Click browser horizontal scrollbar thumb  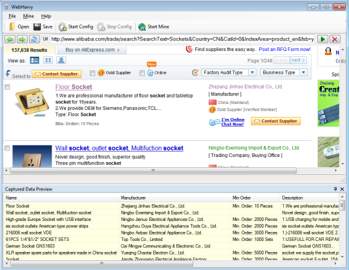[153, 171]
